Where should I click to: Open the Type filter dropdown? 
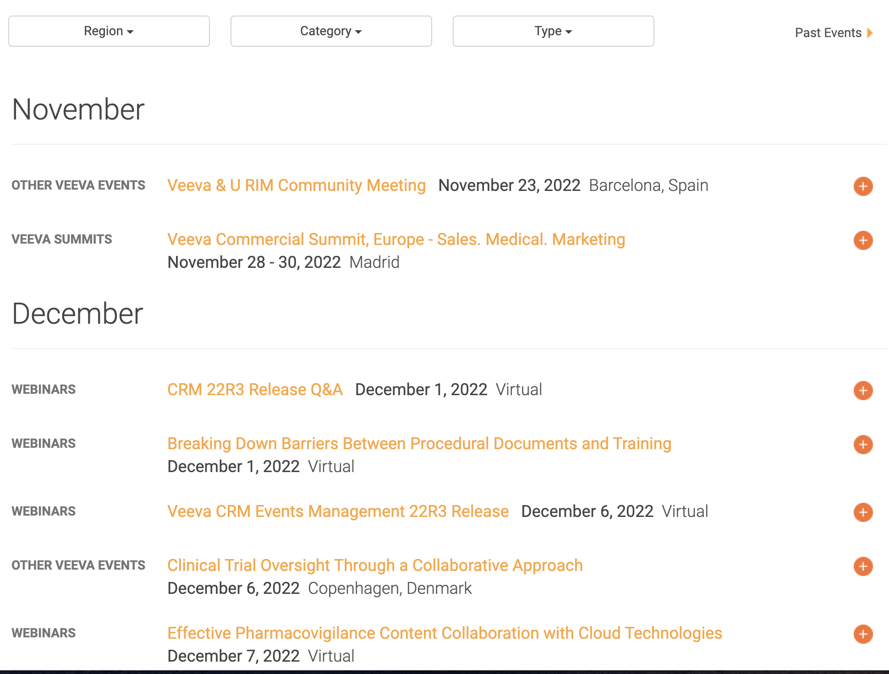tap(553, 31)
